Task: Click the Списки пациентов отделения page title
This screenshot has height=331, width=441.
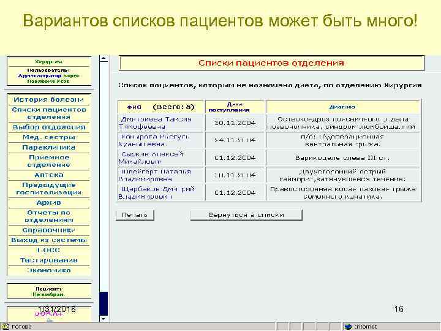Action: [x=271, y=63]
